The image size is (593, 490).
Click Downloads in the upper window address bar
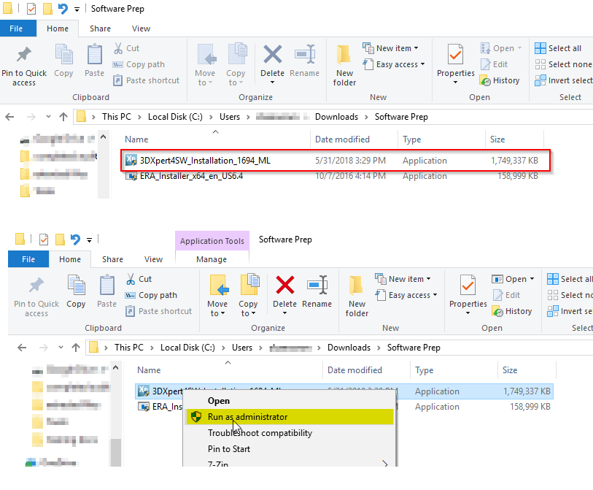pyautogui.click(x=336, y=117)
